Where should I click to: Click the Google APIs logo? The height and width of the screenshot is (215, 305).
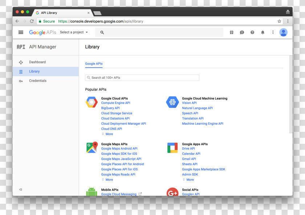[42, 32]
